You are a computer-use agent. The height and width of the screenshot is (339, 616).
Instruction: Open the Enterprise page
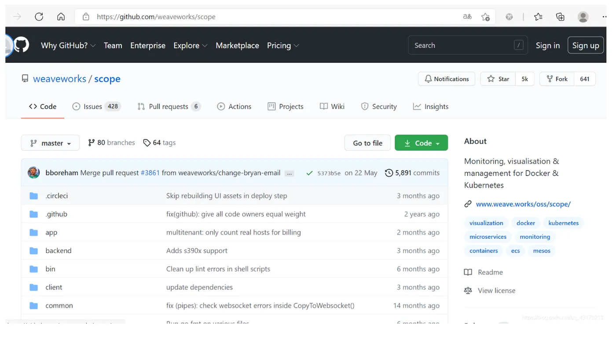(148, 45)
